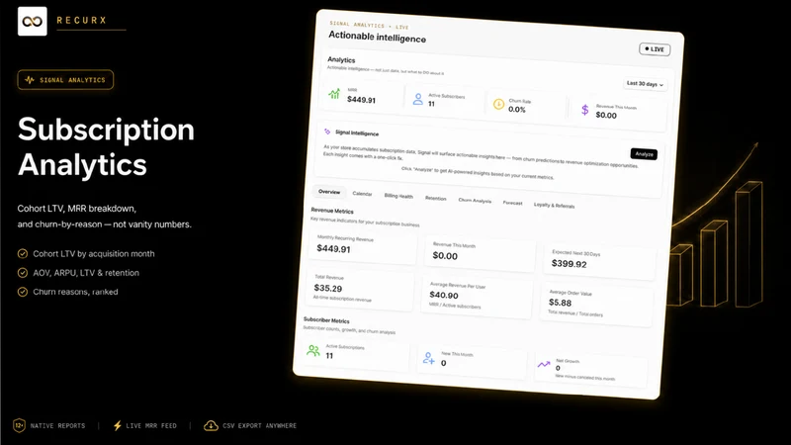Switch to the Calendar tab
Image resolution: width=791 pixels, height=445 pixels.
pyautogui.click(x=362, y=194)
